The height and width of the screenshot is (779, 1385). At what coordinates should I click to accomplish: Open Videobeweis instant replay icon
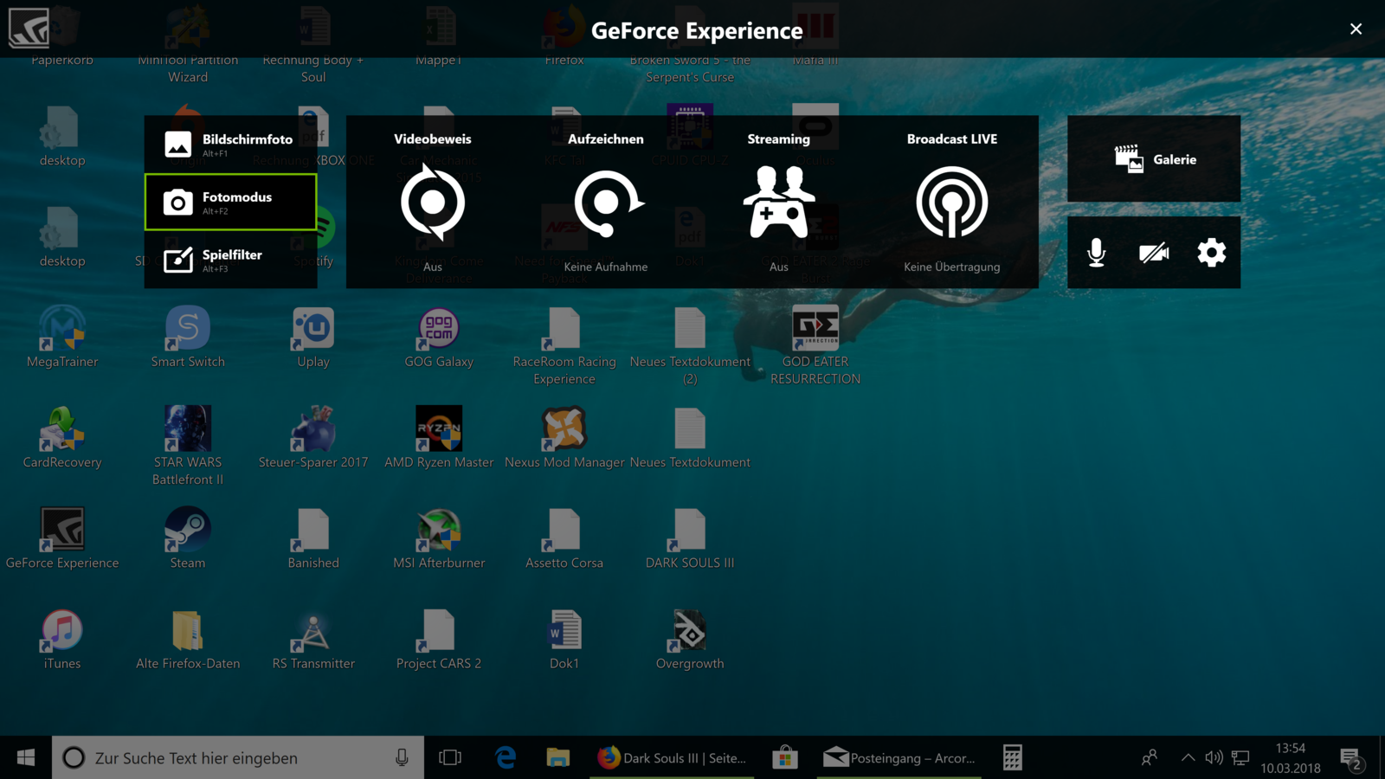[x=433, y=203]
